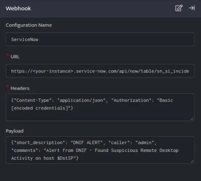201x181 pixels.
Task: Click inside the Headers text area
Action: 100,107
